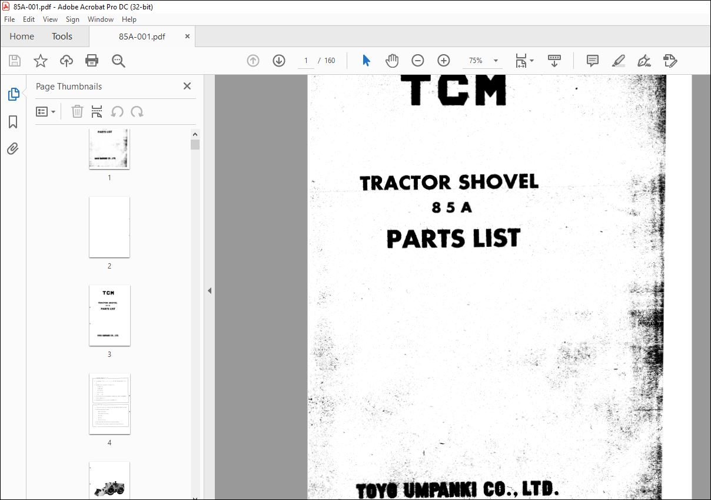
Task: Click the 'TRACTOR SHOVEL' title text
Action: click(x=449, y=183)
